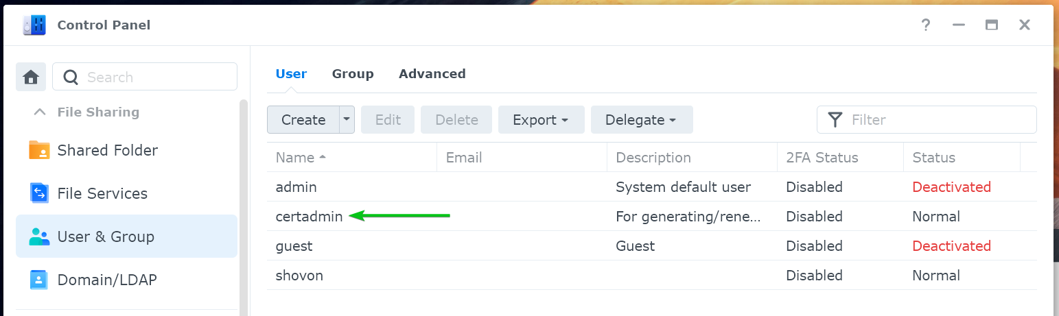Expand the Create button dropdown arrow
The width and height of the screenshot is (1059, 316).
pos(347,119)
